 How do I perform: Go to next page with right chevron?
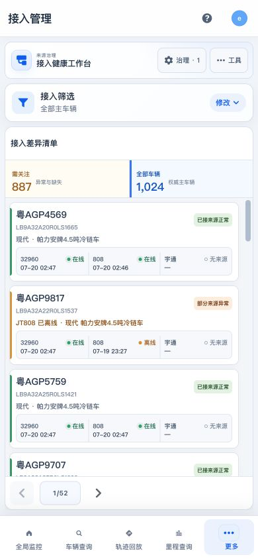coord(98,493)
